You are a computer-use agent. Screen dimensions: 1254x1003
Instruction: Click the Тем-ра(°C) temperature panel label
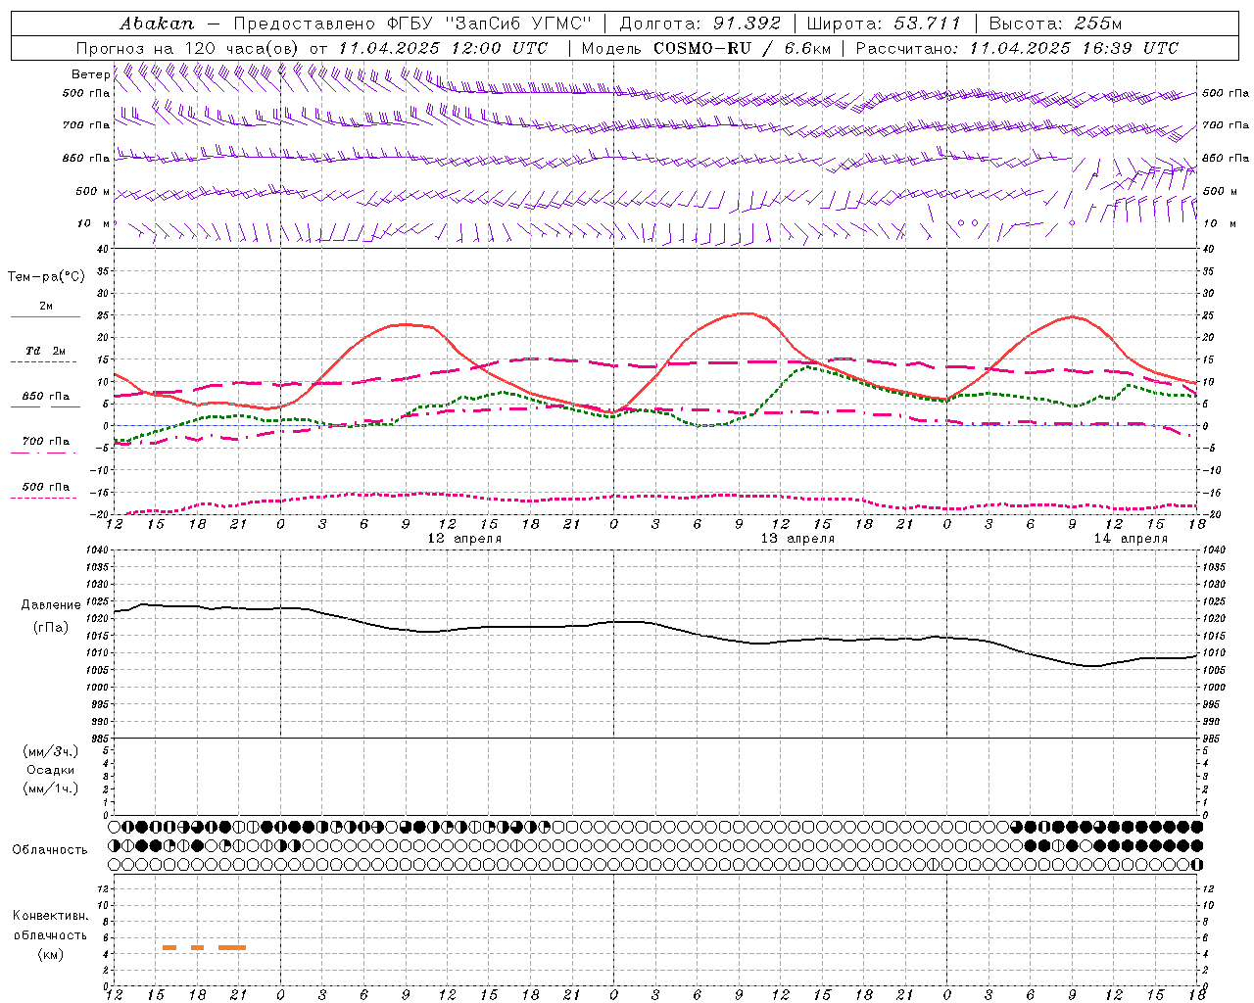point(46,277)
